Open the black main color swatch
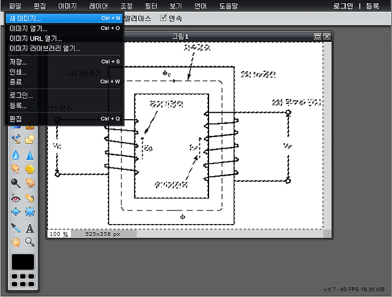 [x=23, y=262]
